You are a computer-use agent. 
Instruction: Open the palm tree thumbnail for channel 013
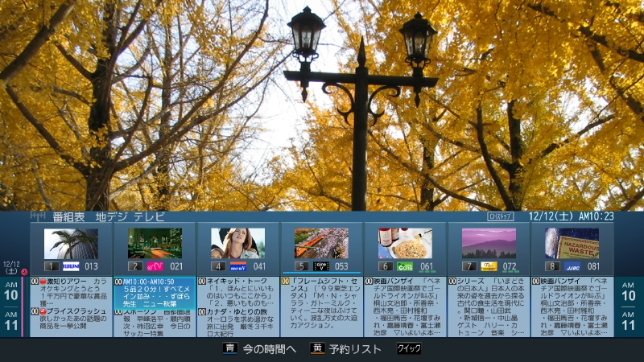coord(71,244)
